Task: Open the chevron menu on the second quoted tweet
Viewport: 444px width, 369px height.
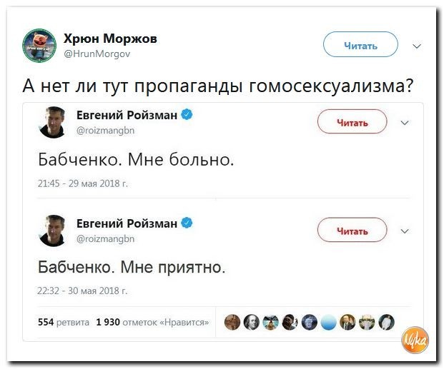Action: coord(405,231)
